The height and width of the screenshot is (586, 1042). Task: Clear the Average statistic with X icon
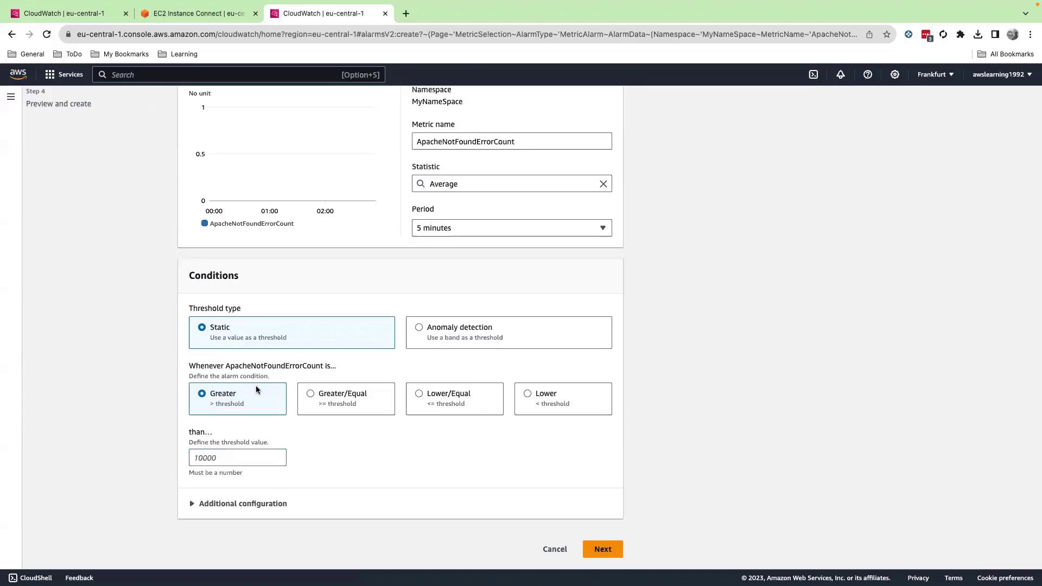pyautogui.click(x=603, y=184)
